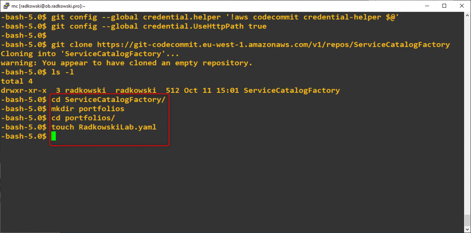Click the mkdir portfolios command line
Viewport: 471px width, 233px height.
pyautogui.click(x=88, y=109)
